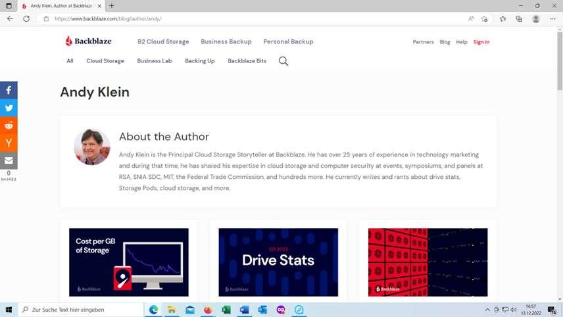Click the Hacker News share icon
563x317 pixels.
click(9, 143)
